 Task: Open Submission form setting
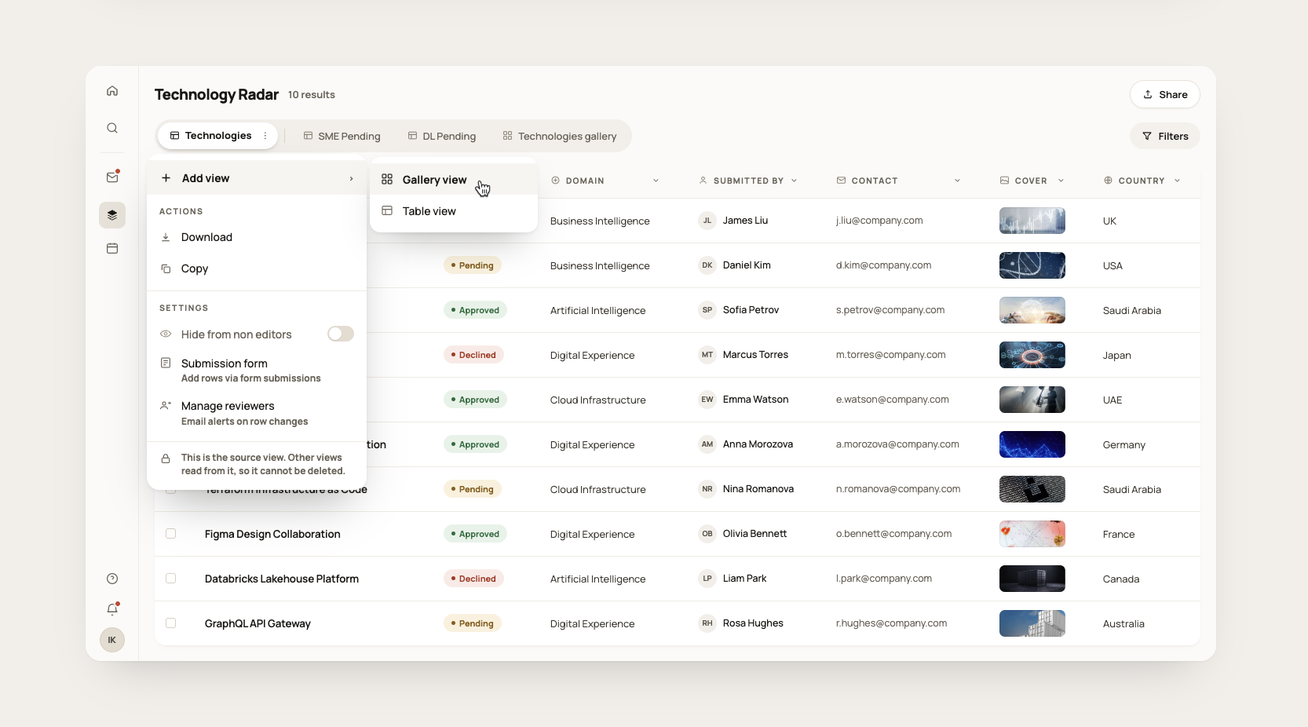[x=257, y=371]
